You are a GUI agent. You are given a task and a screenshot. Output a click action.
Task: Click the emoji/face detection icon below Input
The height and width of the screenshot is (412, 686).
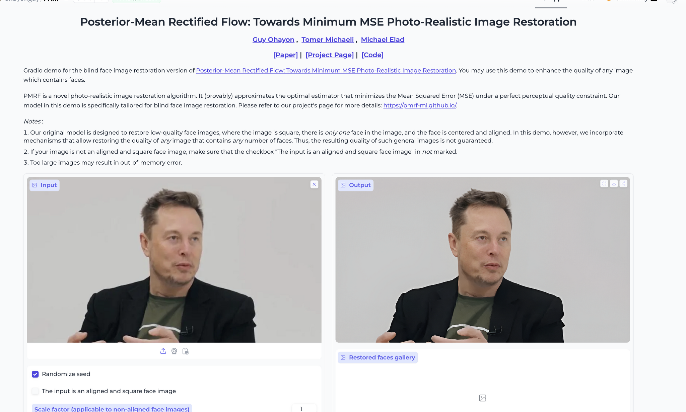pyautogui.click(x=175, y=351)
